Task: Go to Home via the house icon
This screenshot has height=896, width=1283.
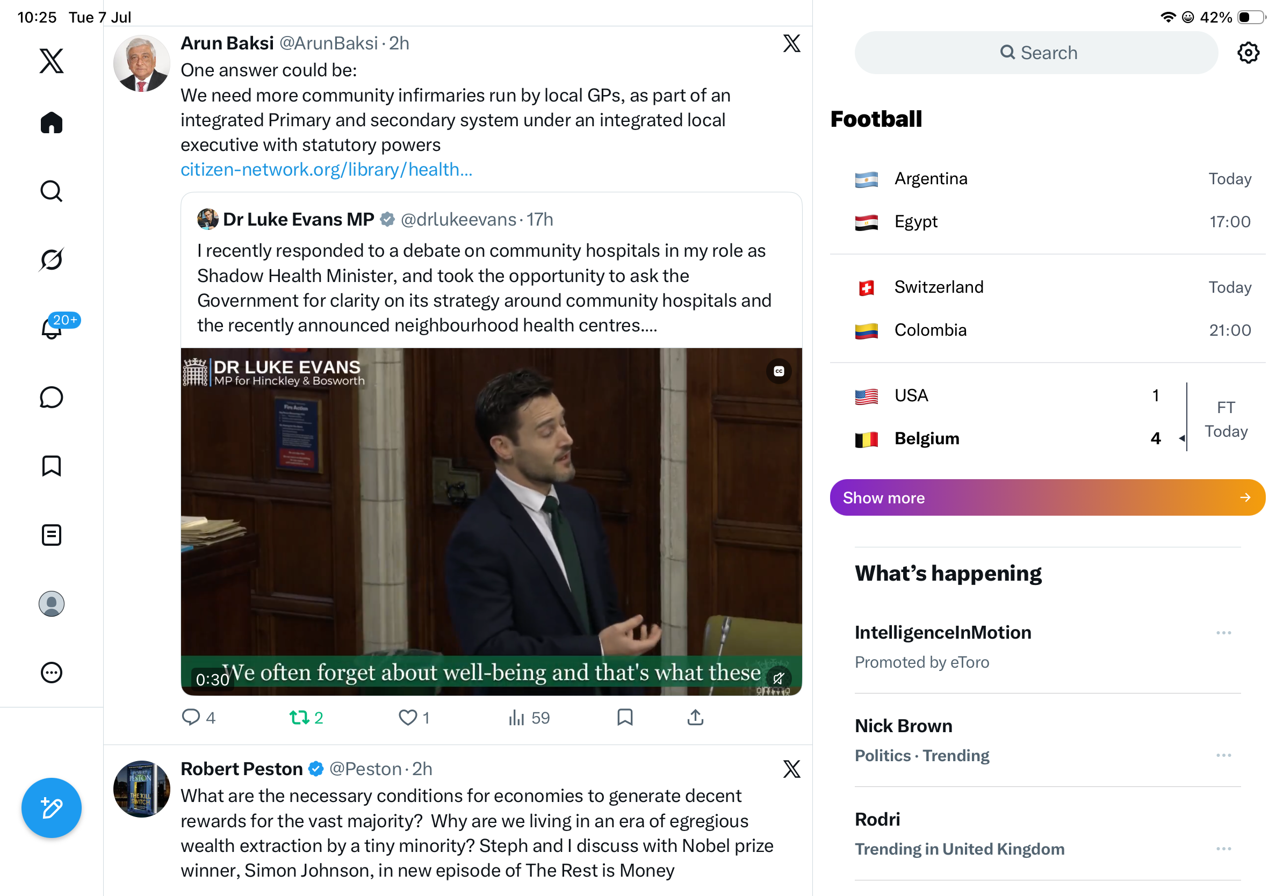Action: [52, 122]
